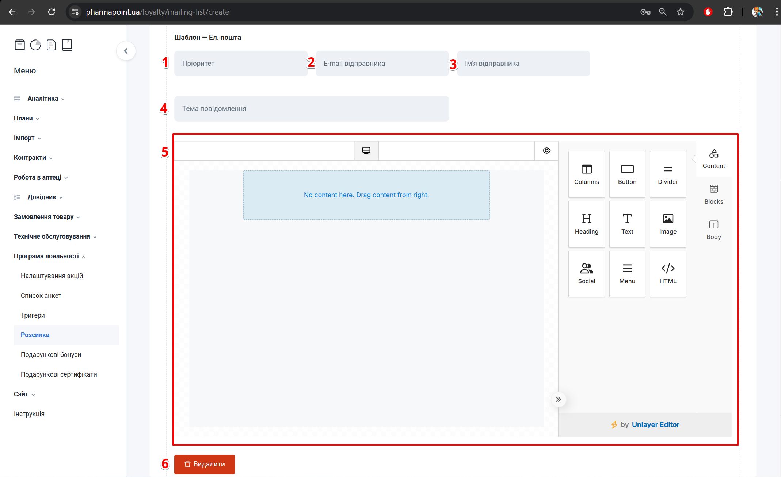Select the Image content block
The width and height of the screenshot is (781, 477).
click(x=667, y=224)
